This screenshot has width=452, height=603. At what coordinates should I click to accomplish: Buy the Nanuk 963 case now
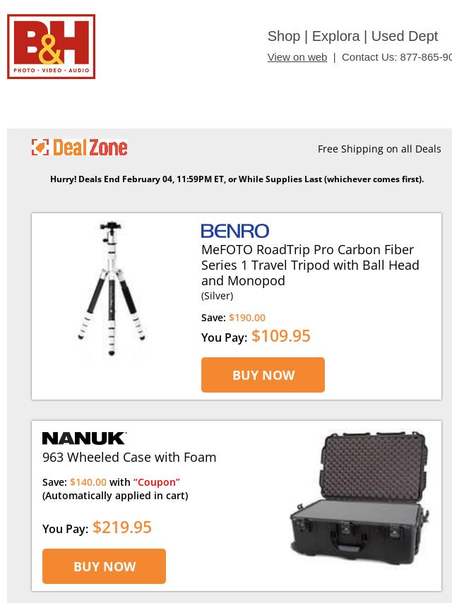[x=105, y=566]
